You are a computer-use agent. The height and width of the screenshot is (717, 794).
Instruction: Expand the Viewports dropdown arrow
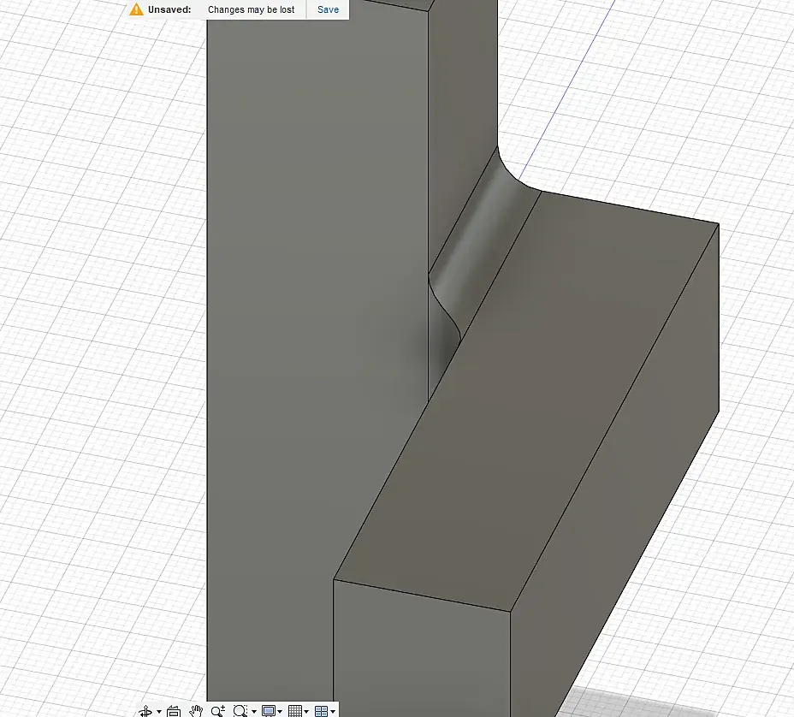point(333,711)
